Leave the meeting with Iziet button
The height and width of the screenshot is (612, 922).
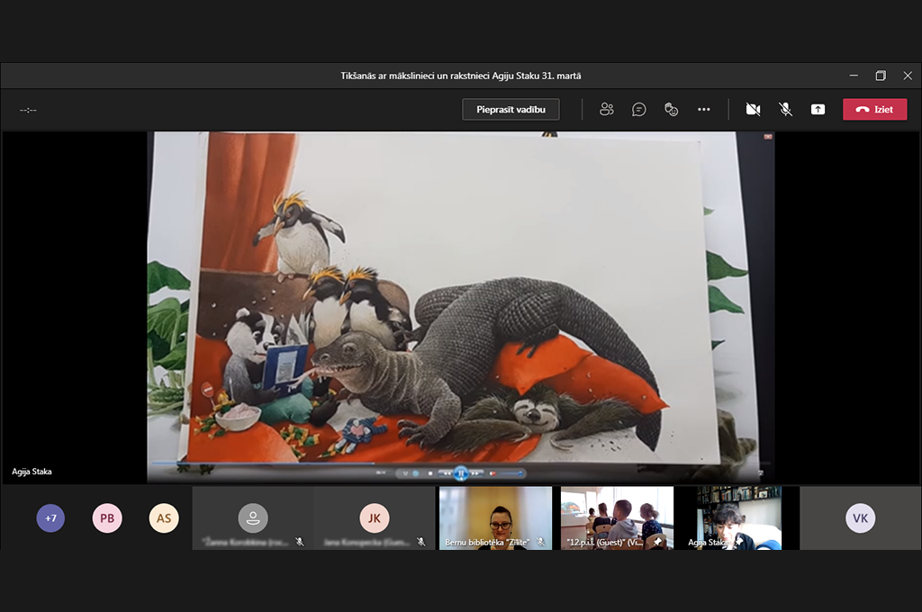click(875, 109)
